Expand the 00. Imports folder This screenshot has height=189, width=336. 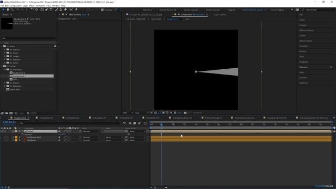click(5, 49)
